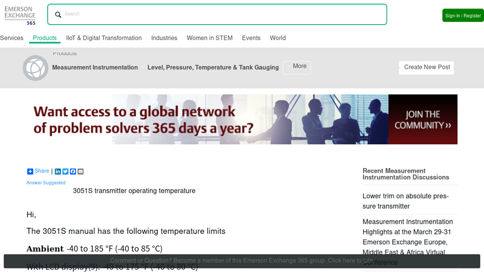Open Measurement Instrumentation Highlights March 29-31 discussion
484x272 pixels.
(x=408, y=242)
